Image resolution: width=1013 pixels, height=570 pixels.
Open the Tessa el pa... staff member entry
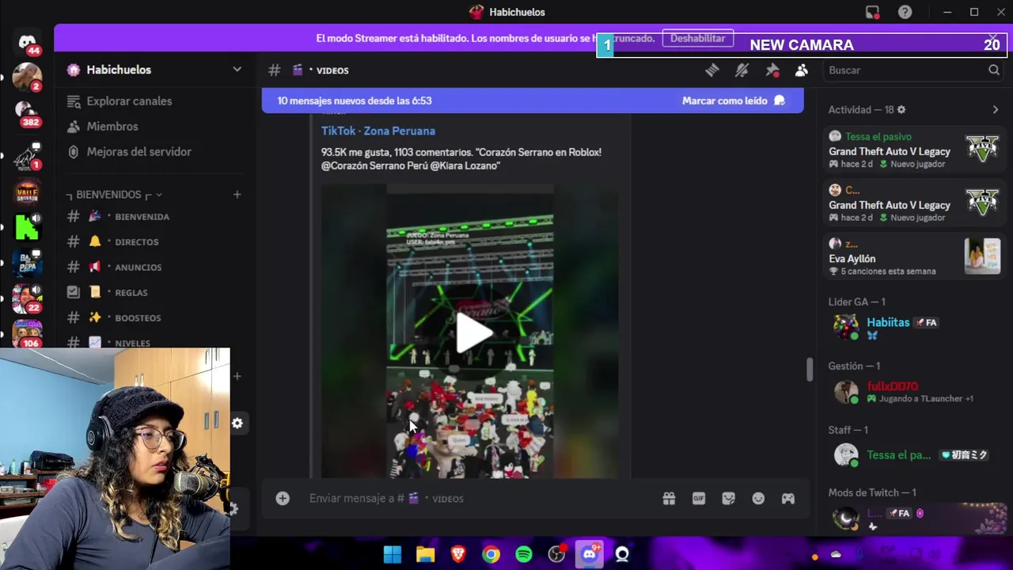[x=914, y=454]
